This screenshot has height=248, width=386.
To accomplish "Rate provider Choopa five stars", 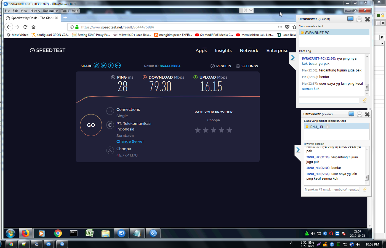I will click(x=229, y=130).
